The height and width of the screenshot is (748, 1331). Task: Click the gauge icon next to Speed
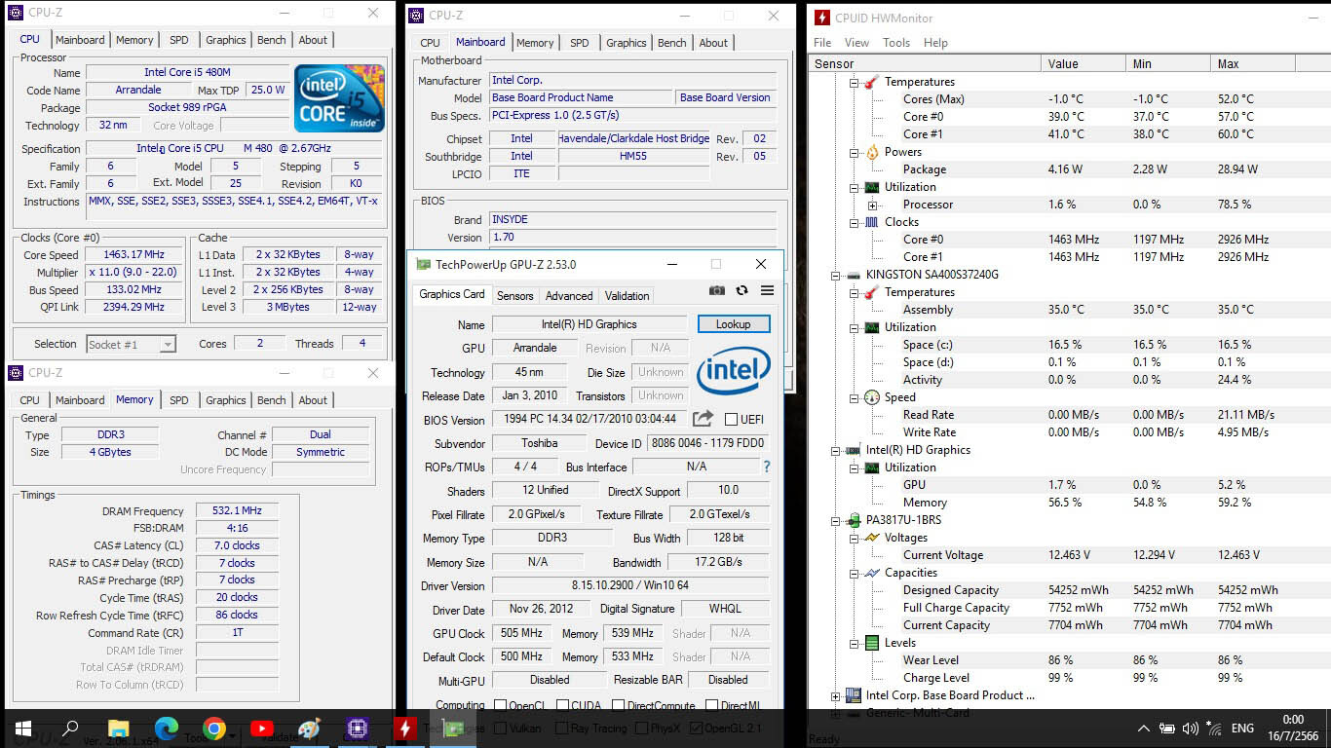872,397
